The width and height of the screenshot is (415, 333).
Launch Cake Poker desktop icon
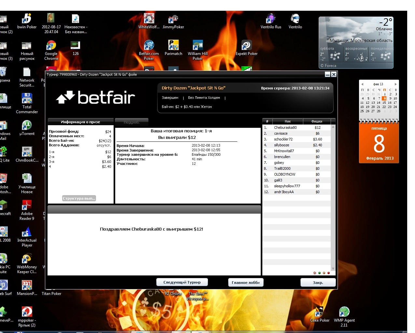(x=320, y=312)
